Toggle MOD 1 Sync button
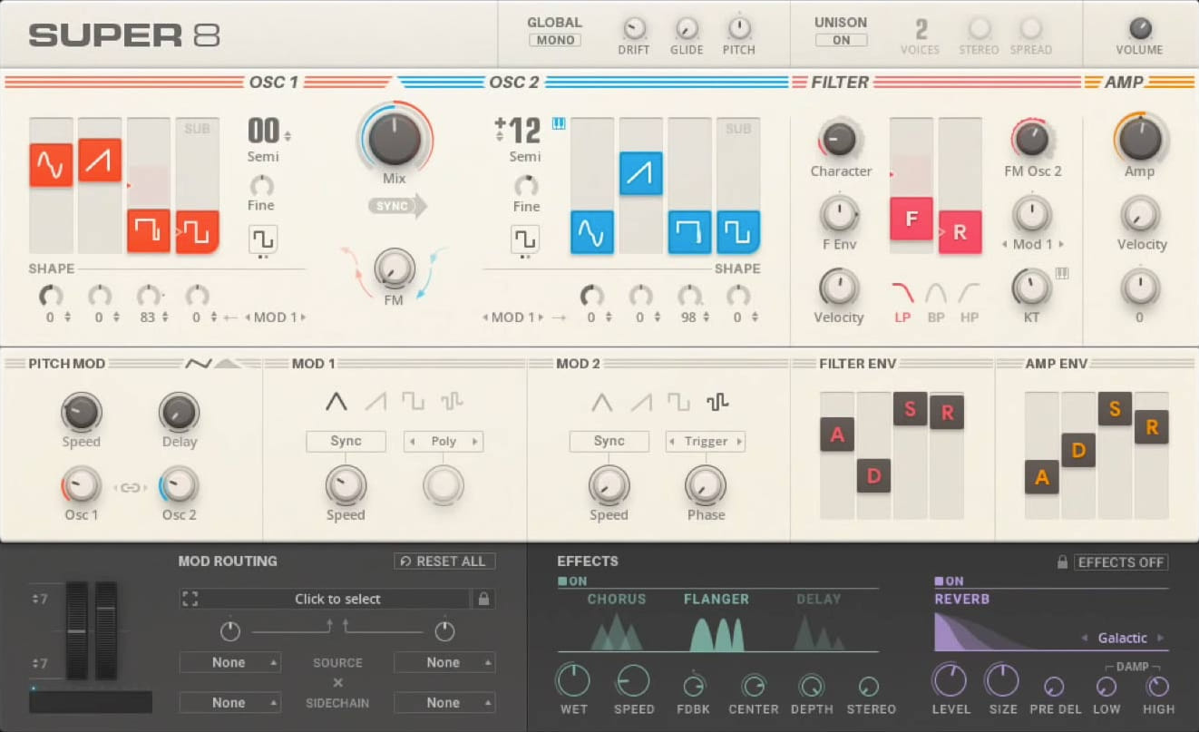1199x732 pixels. [x=346, y=441]
